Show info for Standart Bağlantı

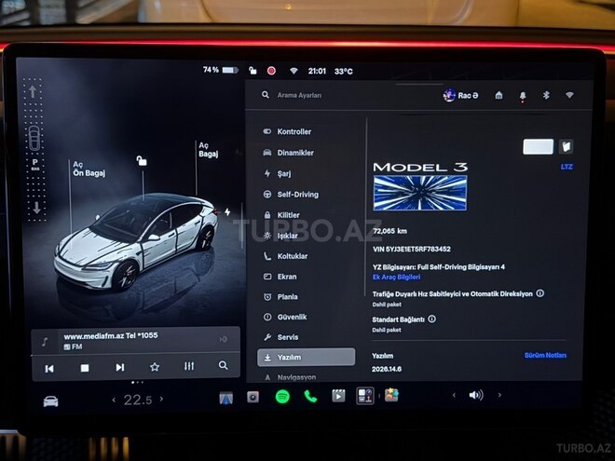click(431, 319)
